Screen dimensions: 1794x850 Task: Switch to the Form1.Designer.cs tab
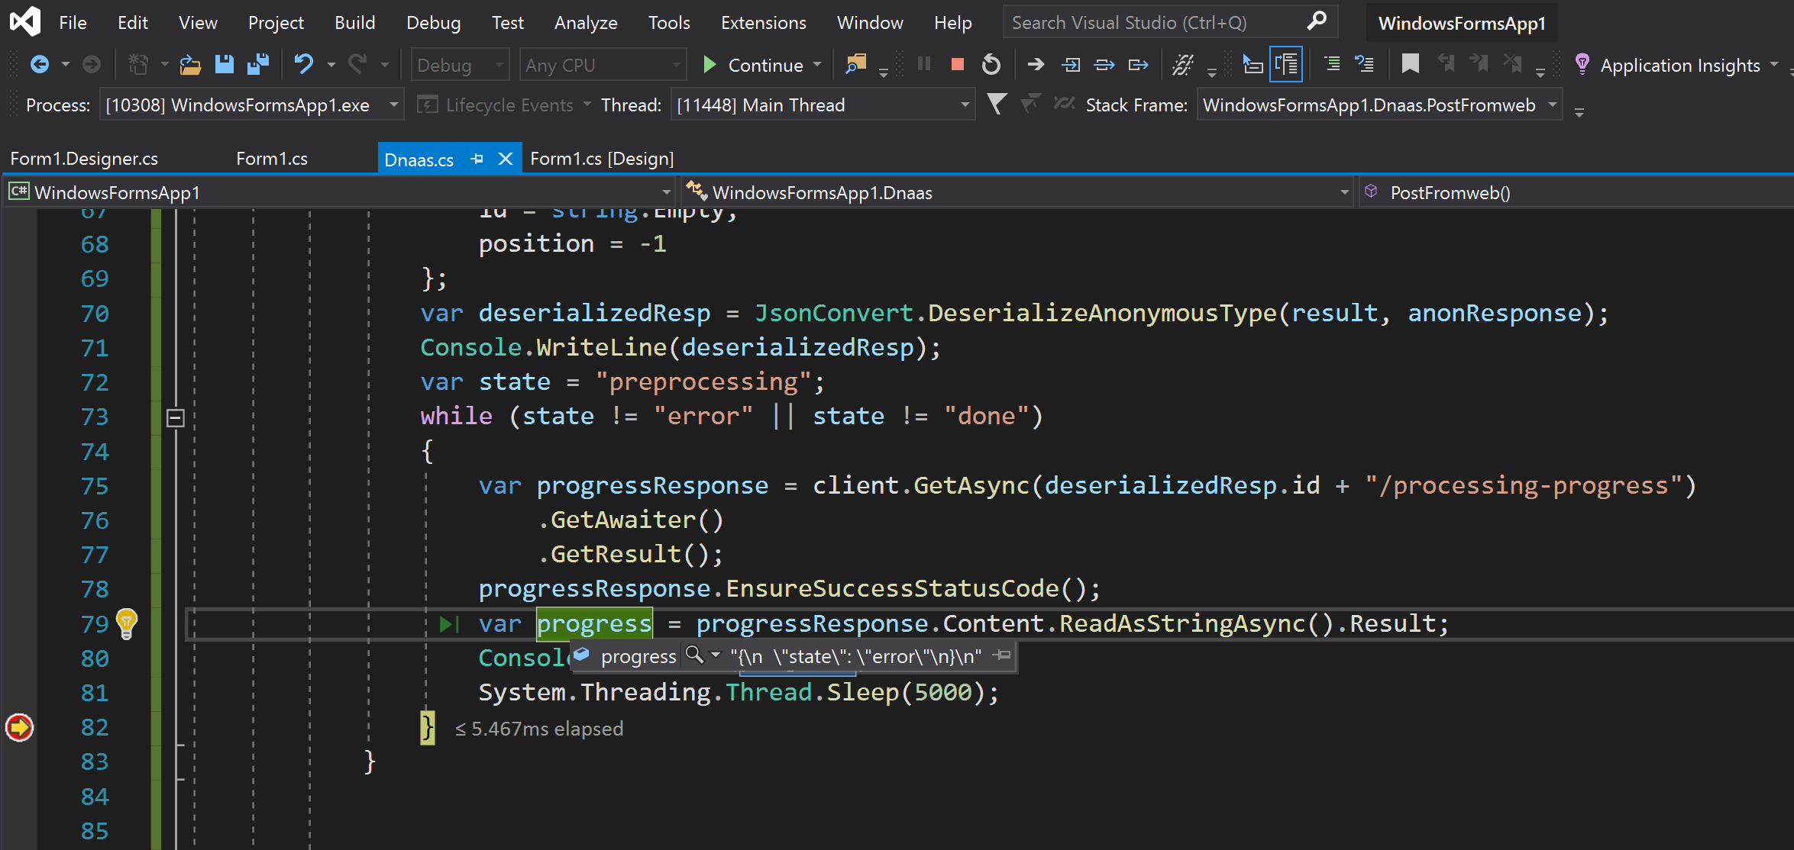[x=84, y=159]
